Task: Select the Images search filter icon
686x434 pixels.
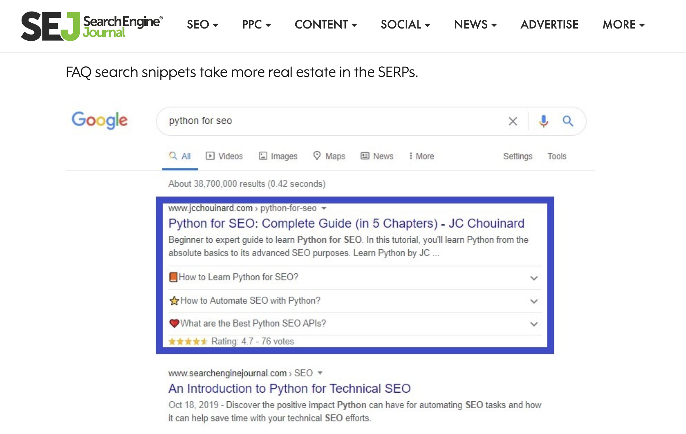Action: [263, 156]
